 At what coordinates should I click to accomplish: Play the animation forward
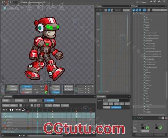[x=13, y=110]
